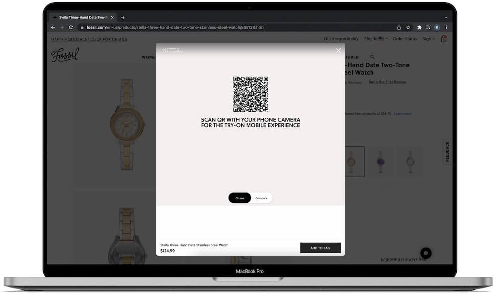Click Happy Holideals promo link
496x294 pixels.
click(89, 39)
